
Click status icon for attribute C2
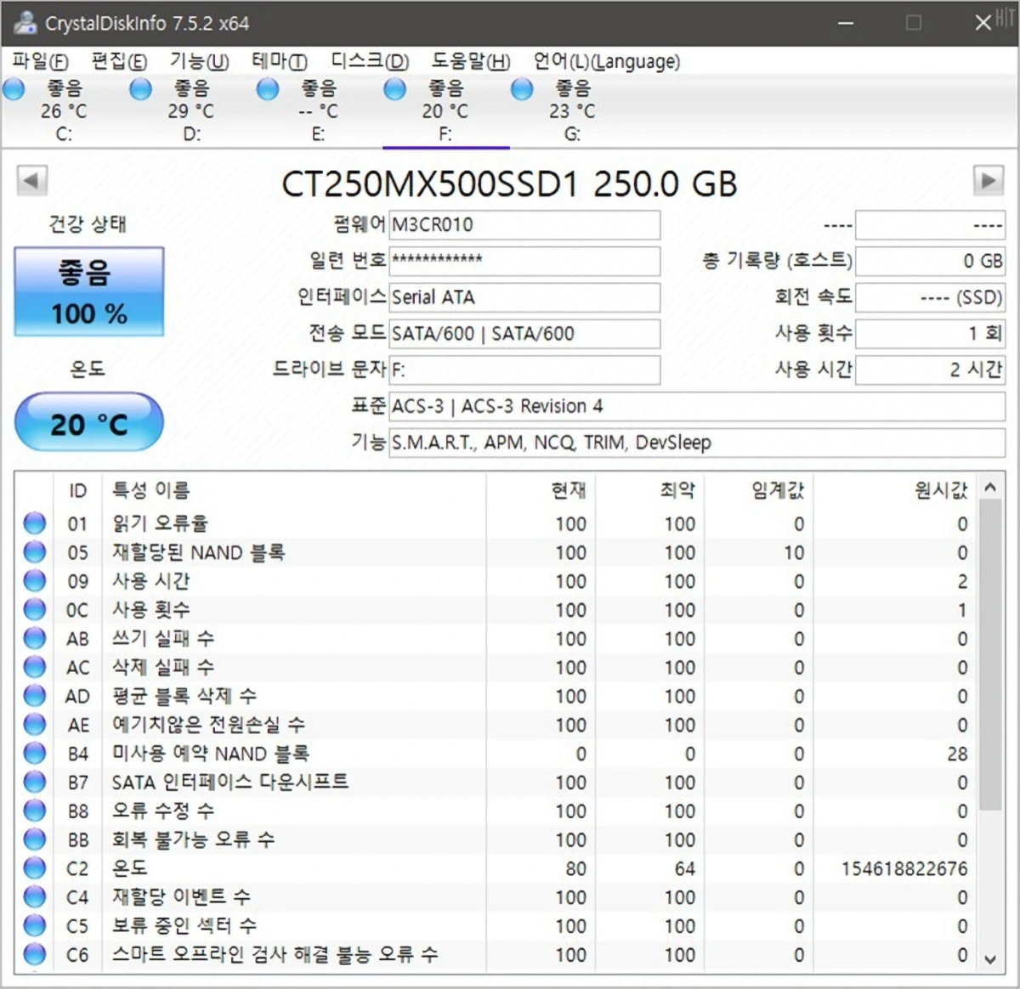[35, 868]
